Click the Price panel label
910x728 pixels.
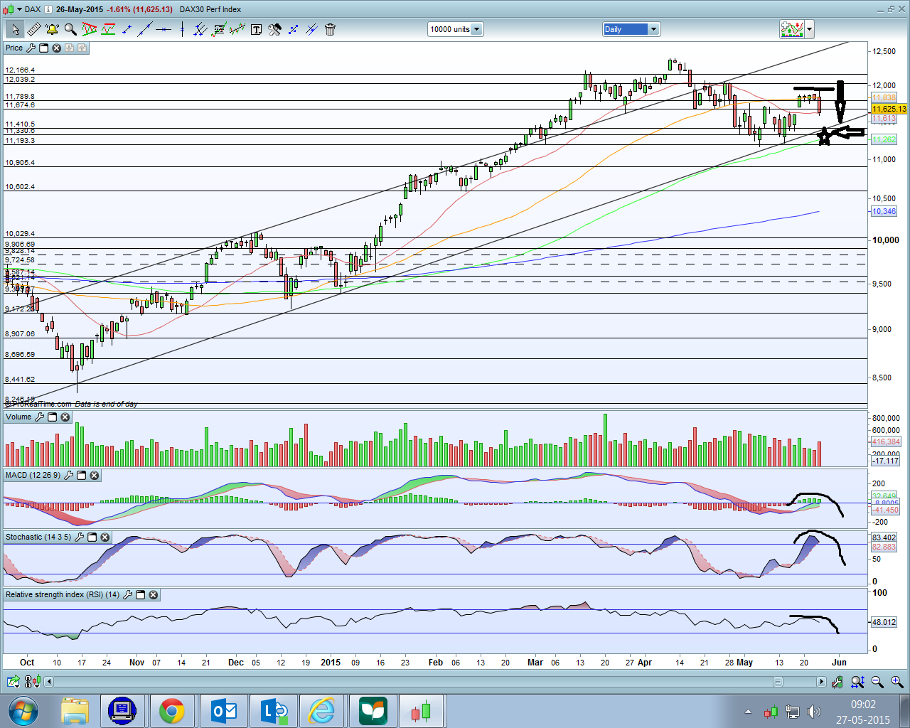14,48
